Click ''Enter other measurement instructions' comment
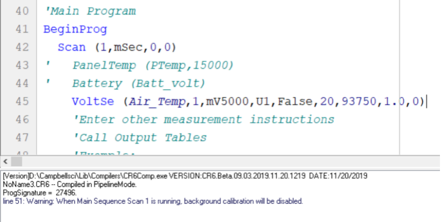The height and width of the screenshot is (222, 441). [204, 119]
